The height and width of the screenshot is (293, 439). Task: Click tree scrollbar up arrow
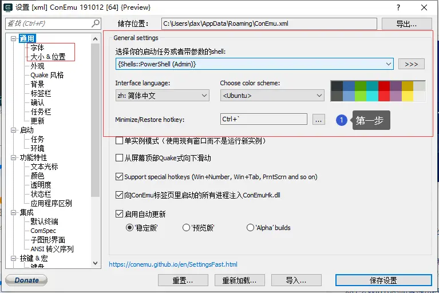point(95,39)
